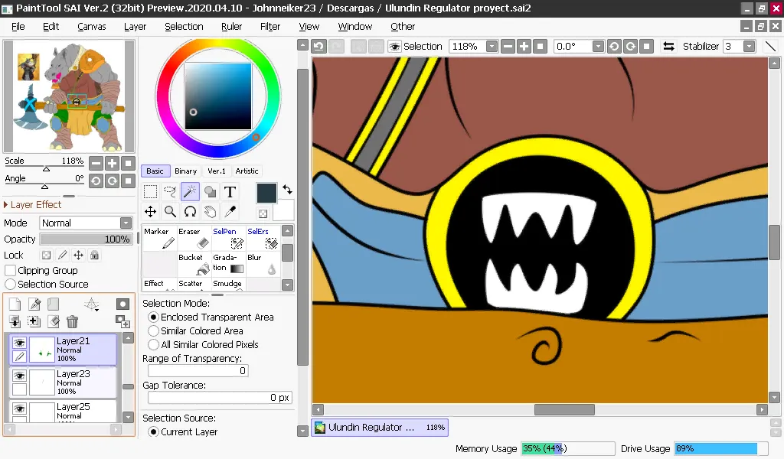The image size is (784, 459).
Task: Choose the Blur tool
Action: 263,264
